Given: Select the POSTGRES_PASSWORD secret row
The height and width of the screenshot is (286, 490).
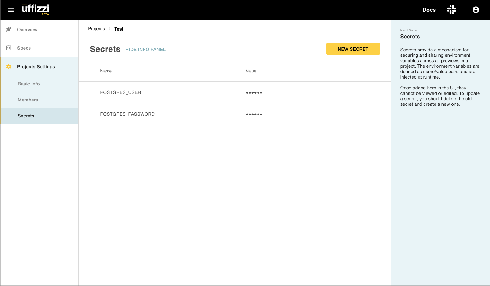Looking at the screenshot, I should coord(127,114).
